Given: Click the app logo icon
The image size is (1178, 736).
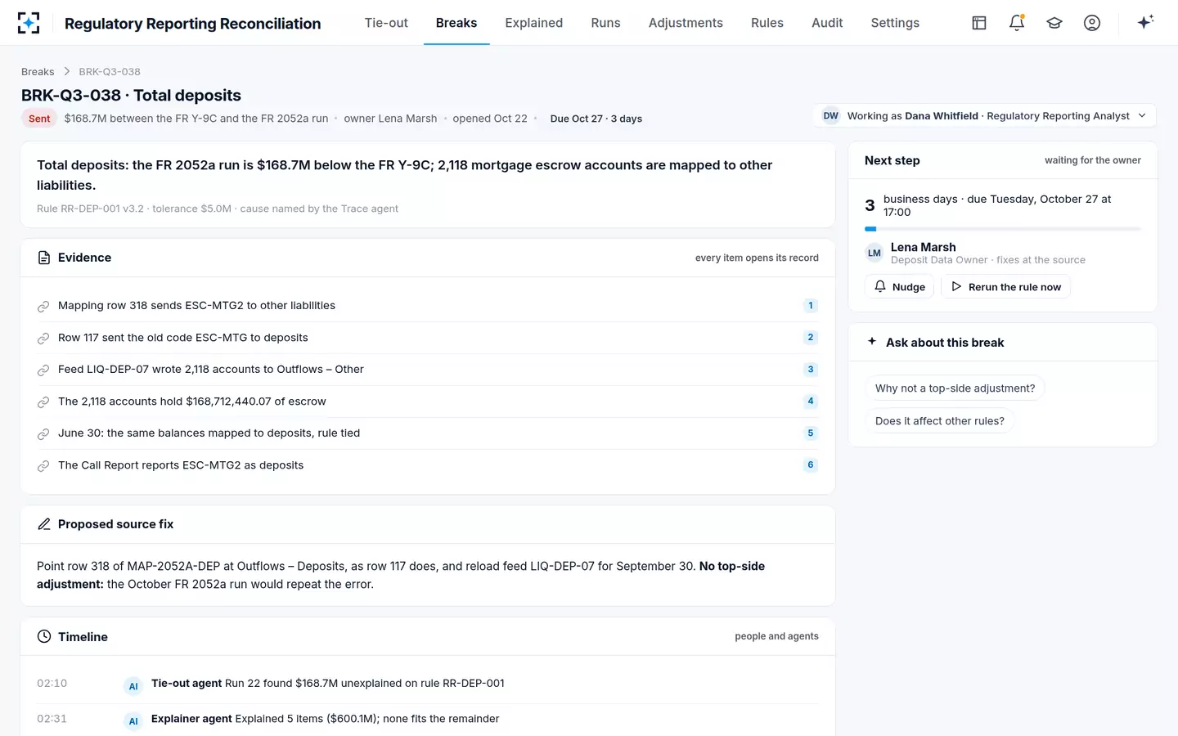Looking at the screenshot, I should pyautogui.click(x=29, y=23).
